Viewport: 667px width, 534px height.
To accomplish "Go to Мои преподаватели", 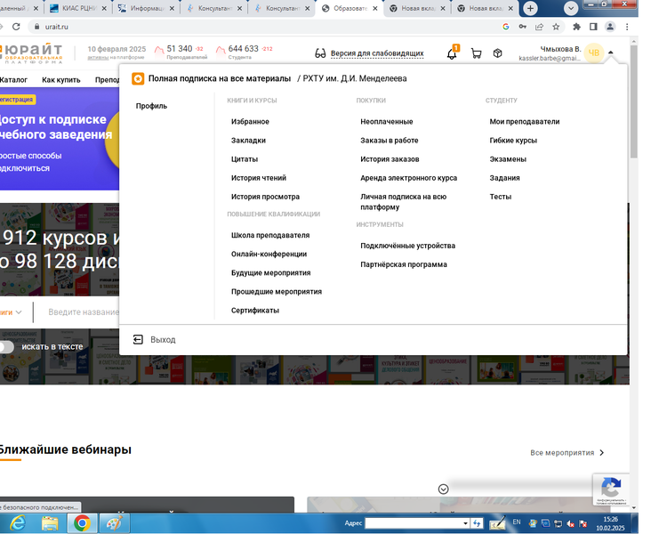I will pyautogui.click(x=524, y=122).
